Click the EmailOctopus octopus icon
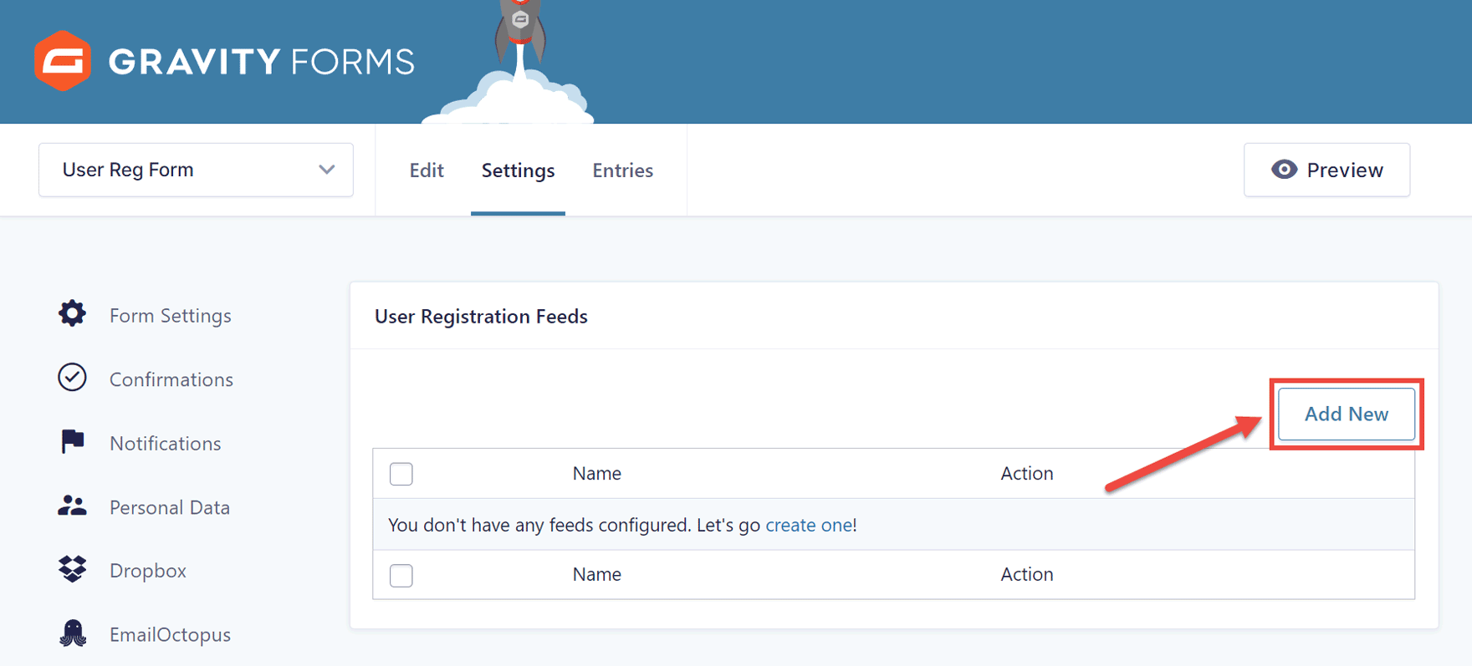The width and height of the screenshot is (1472, 666). [x=73, y=633]
